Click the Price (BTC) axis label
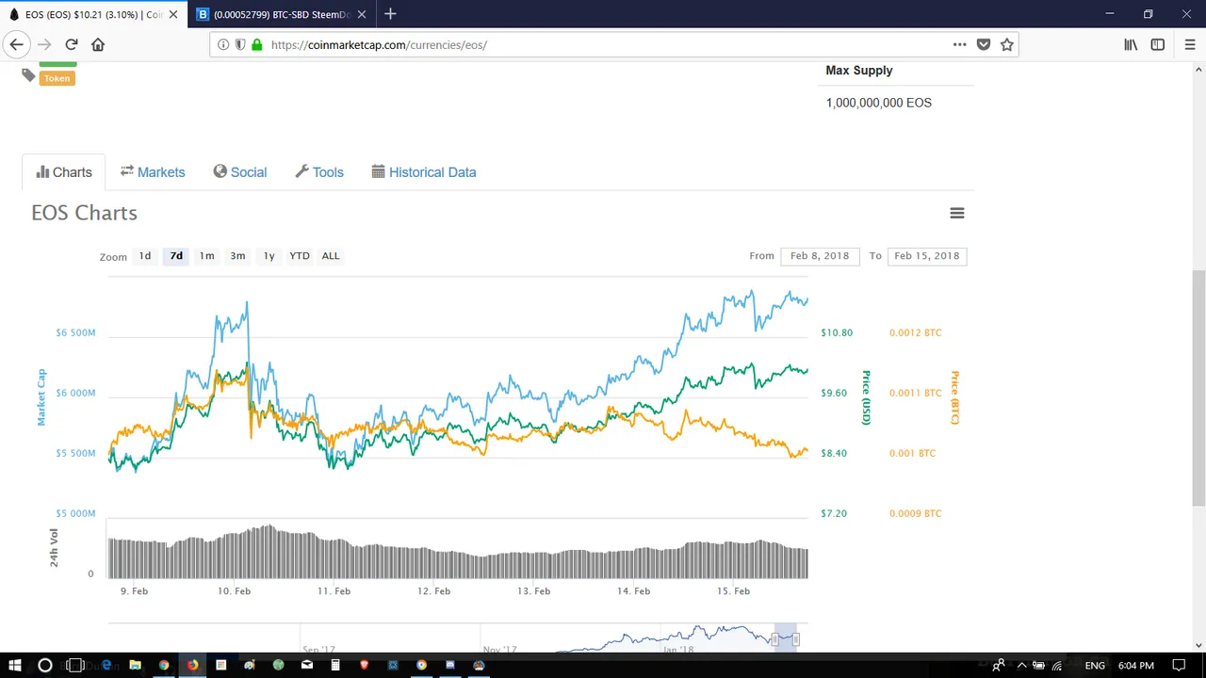Image resolution: width=1206 pixels, height=678 pixels. (x=954, y=397)
